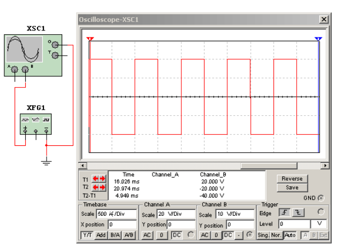This screenshot has height=250, width=338.
Task: Click the Trigger Level field
Action: pos(294,224)
